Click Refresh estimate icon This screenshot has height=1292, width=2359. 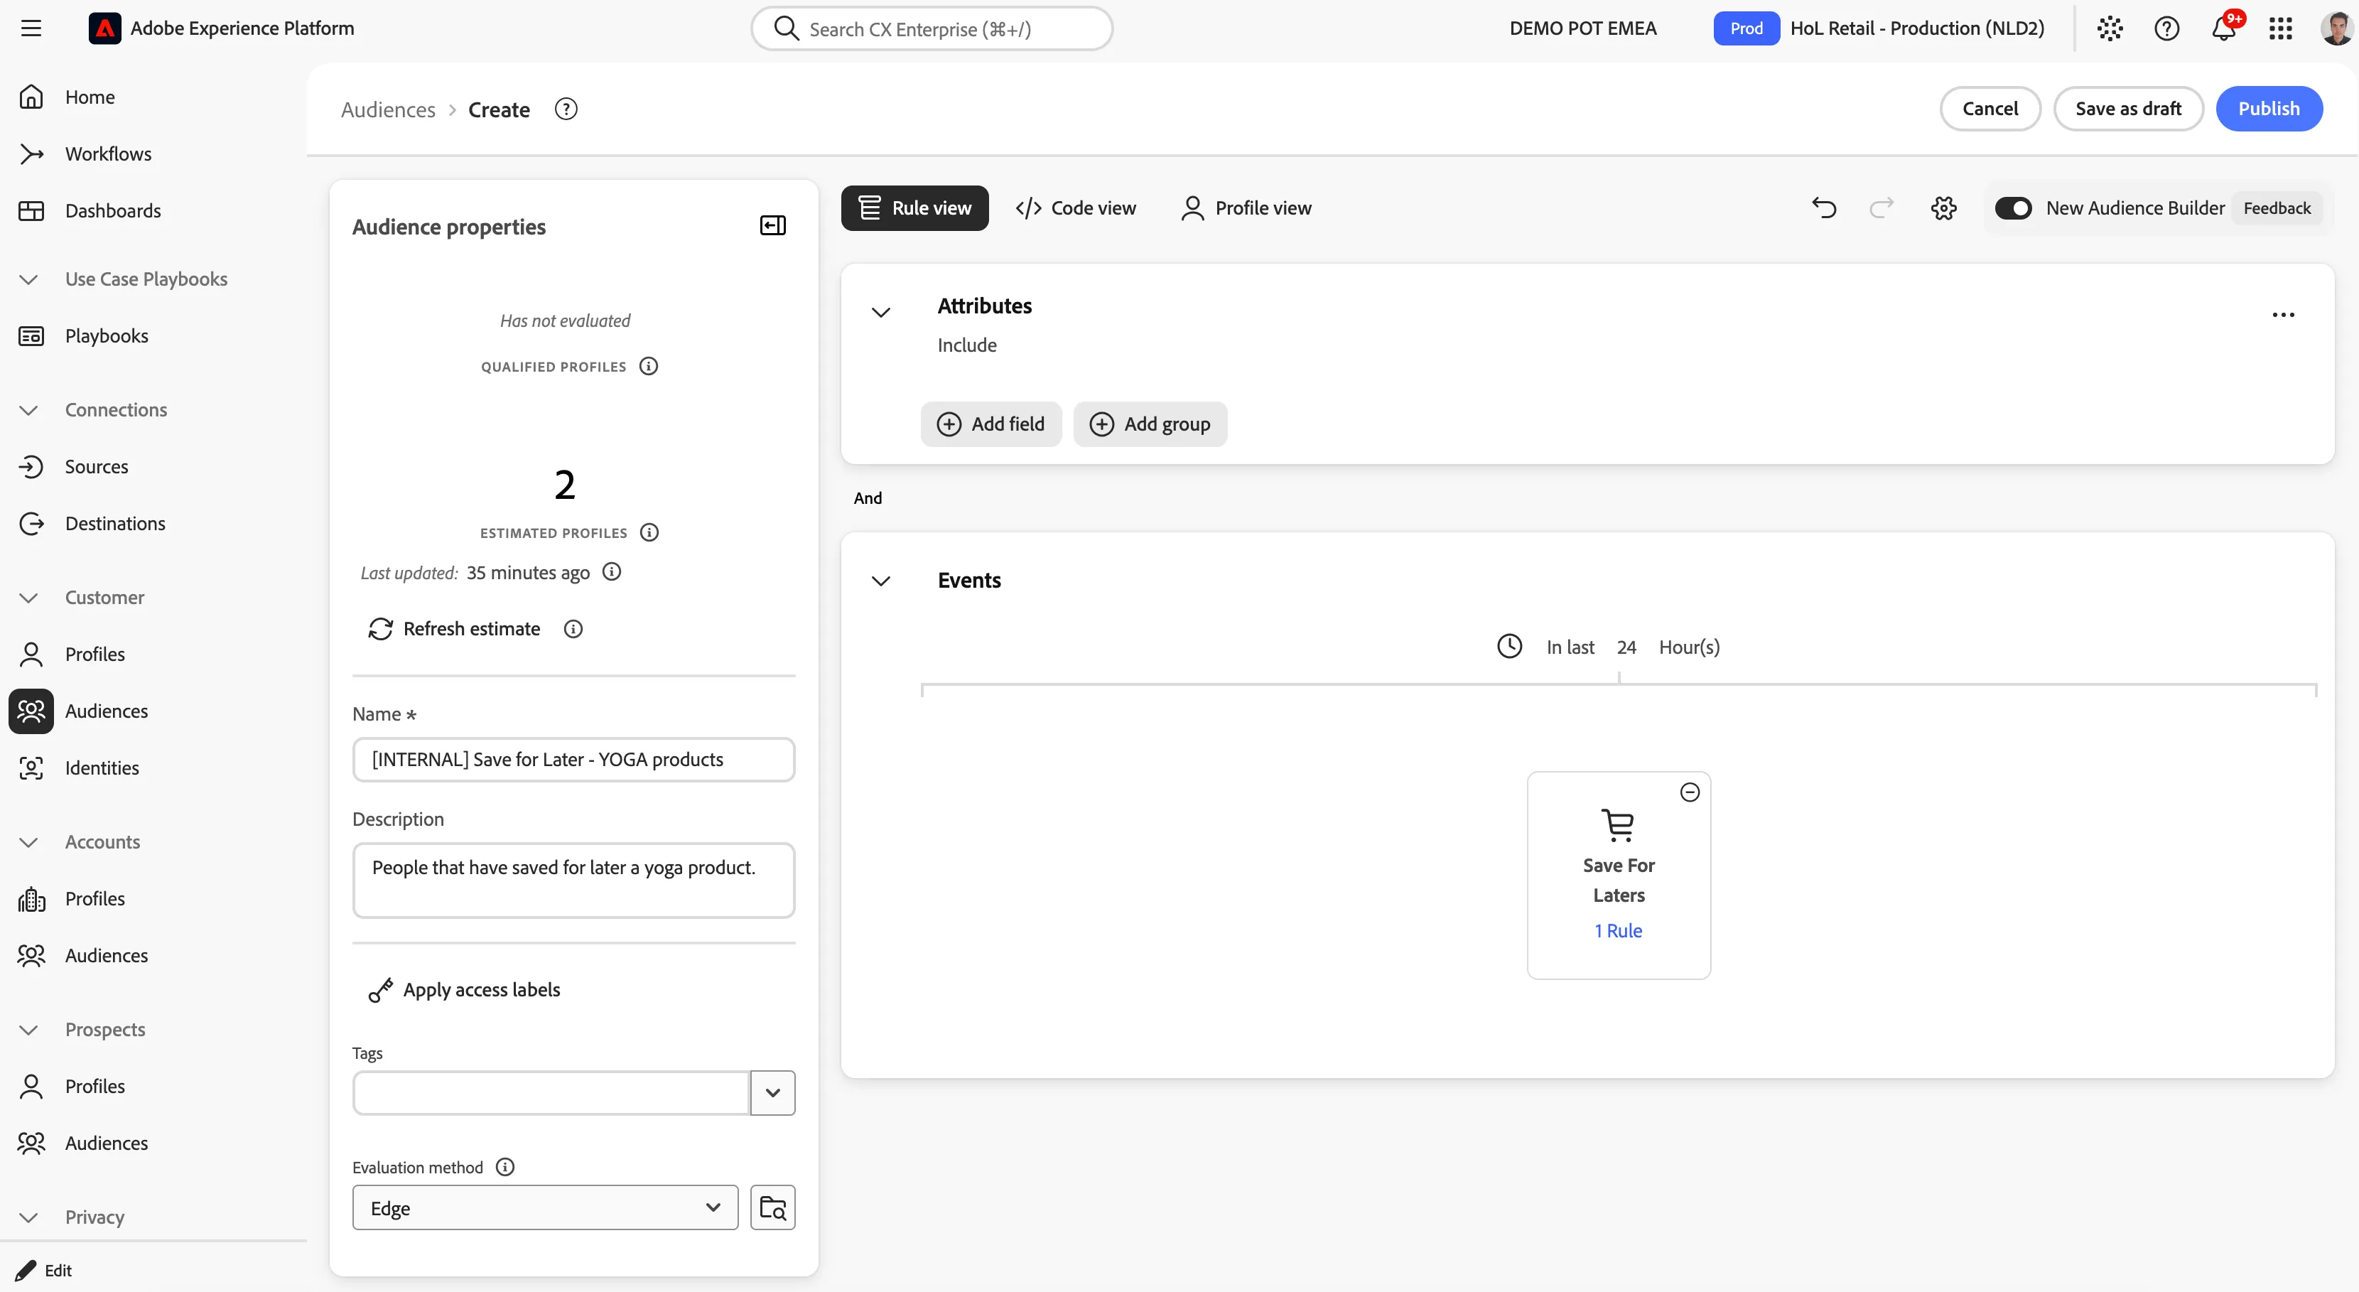click(380, 629)
